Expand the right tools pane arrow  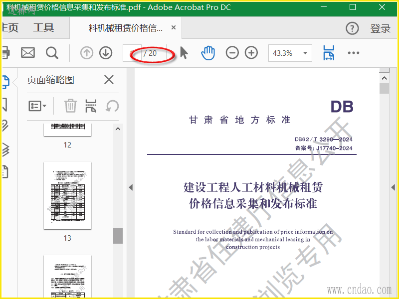tap(393, 188)
